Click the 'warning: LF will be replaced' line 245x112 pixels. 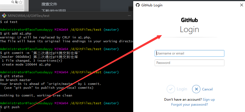click(46, 37)
